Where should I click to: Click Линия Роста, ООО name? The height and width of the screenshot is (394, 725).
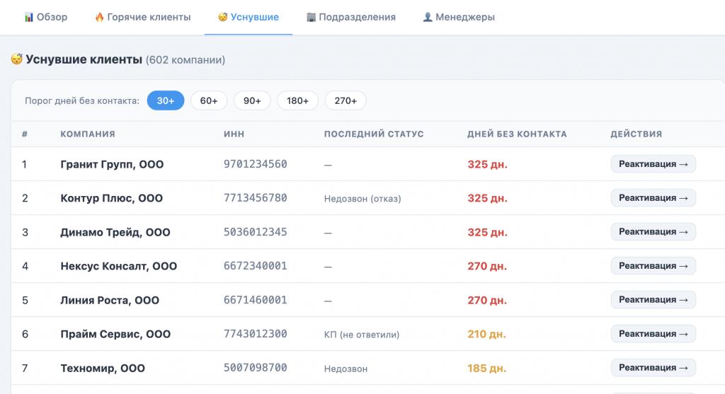(x=110, y=300)
